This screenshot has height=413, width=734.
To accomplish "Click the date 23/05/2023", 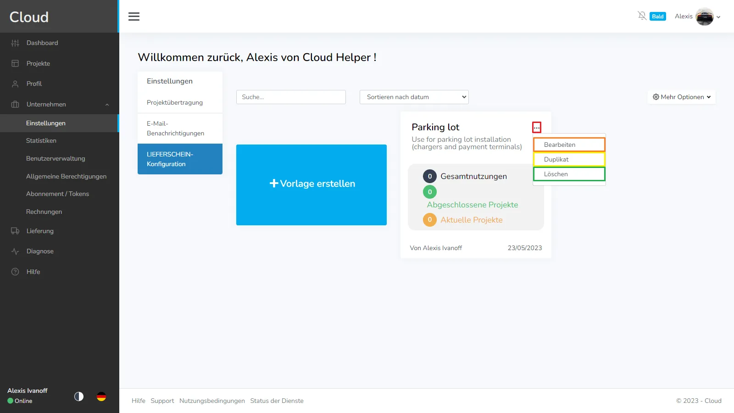I will click(x=525, y=248).
